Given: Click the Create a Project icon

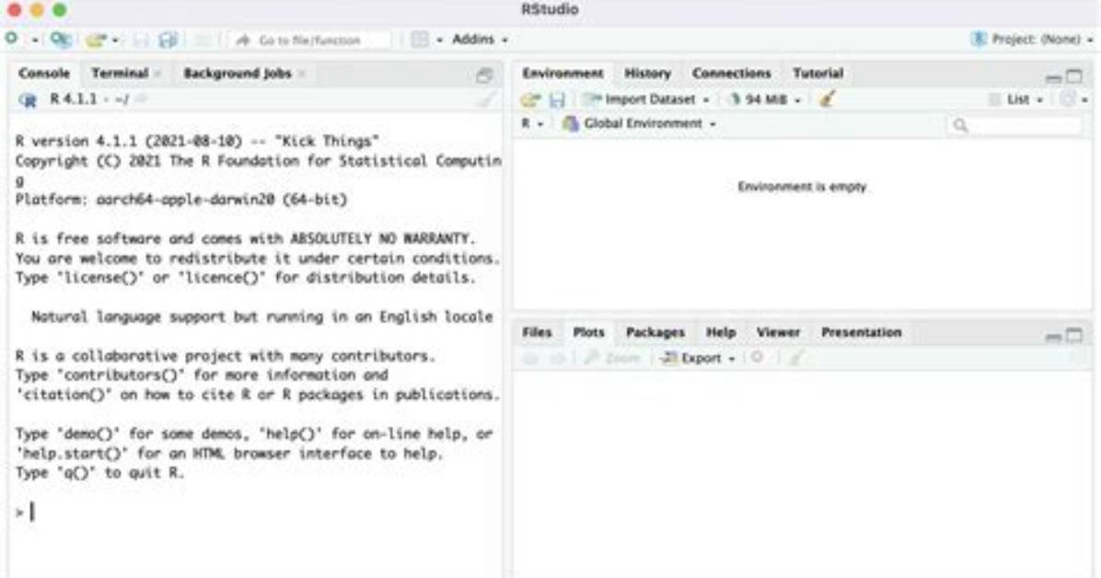Looking at the screenshot, I should coord(61,40).
